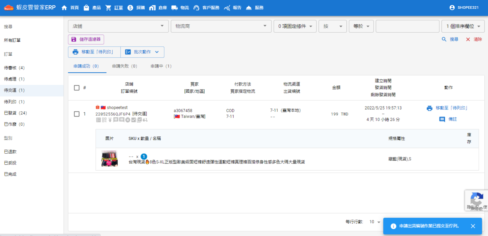Expand the 物流商 logistics provider dropdown
This screenshot has width=488, height=236.
pos(221,26)
